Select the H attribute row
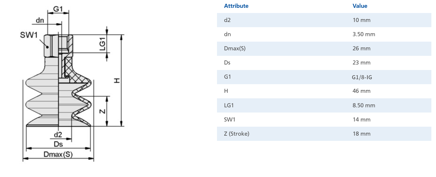 tap(324, 91)
